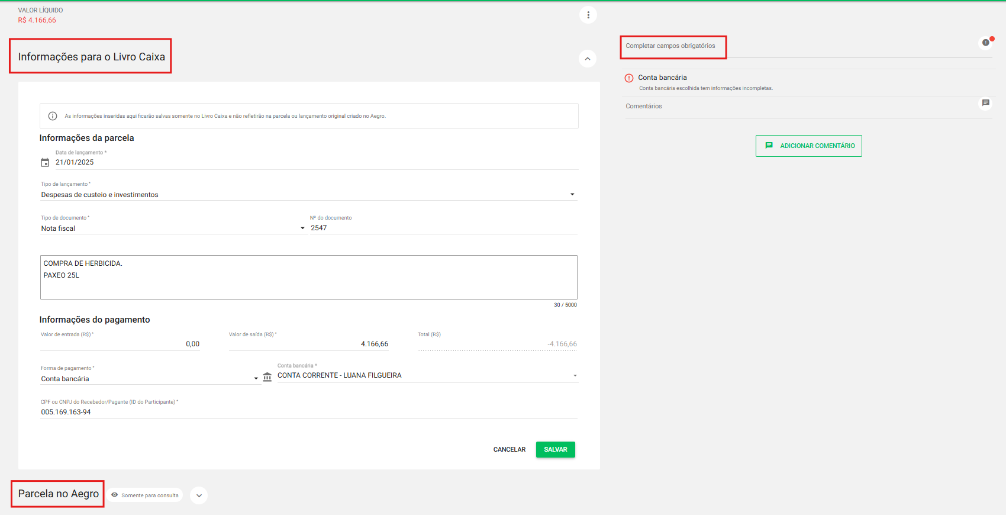The width and height of the screenshot is (1006, 515).
Task: Open the Forma de pagamento dropdown
Action: point(256,379)
